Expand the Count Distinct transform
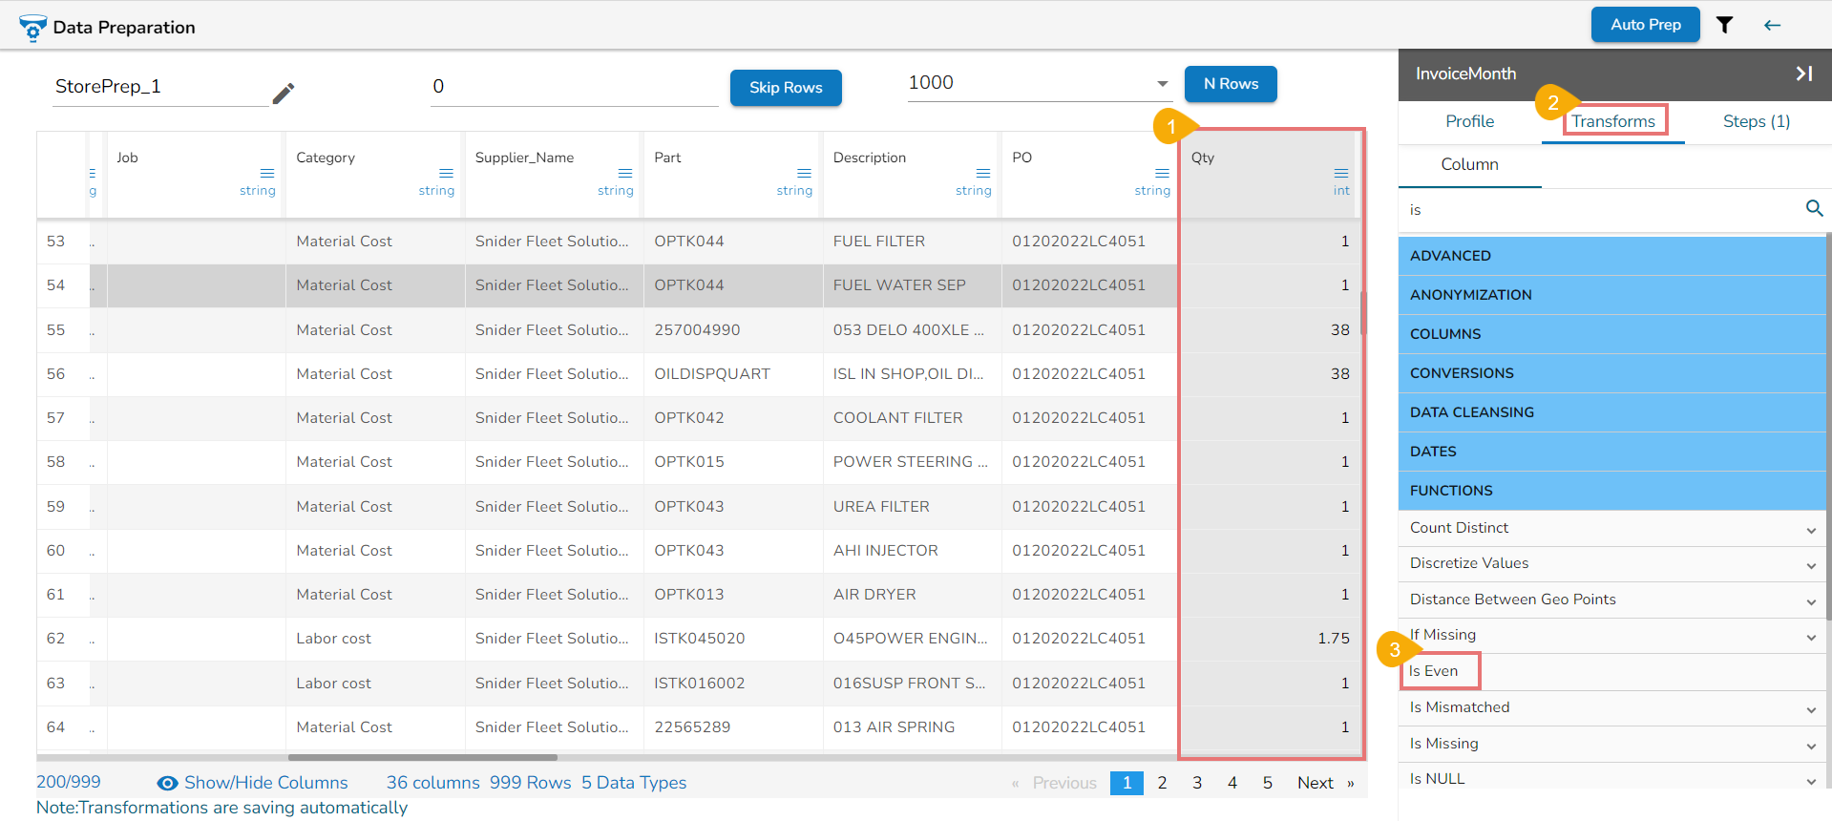 coord(1810,530)
